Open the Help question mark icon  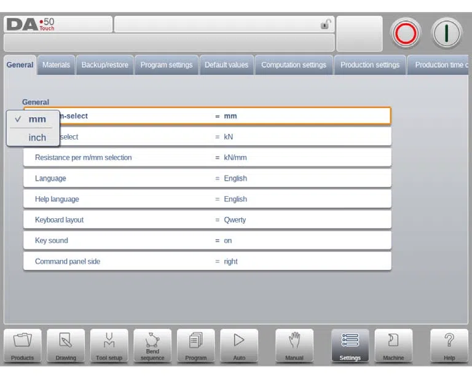click(449, 345)
